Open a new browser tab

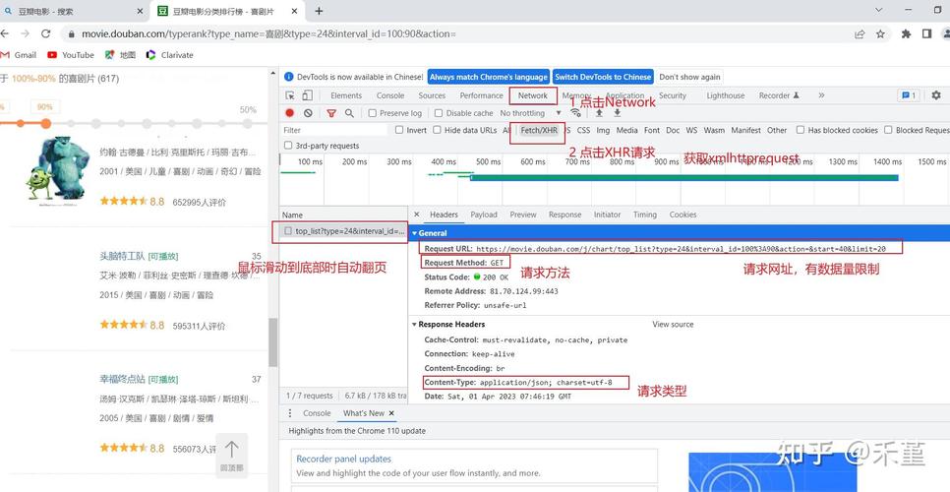tap(319, 11)
